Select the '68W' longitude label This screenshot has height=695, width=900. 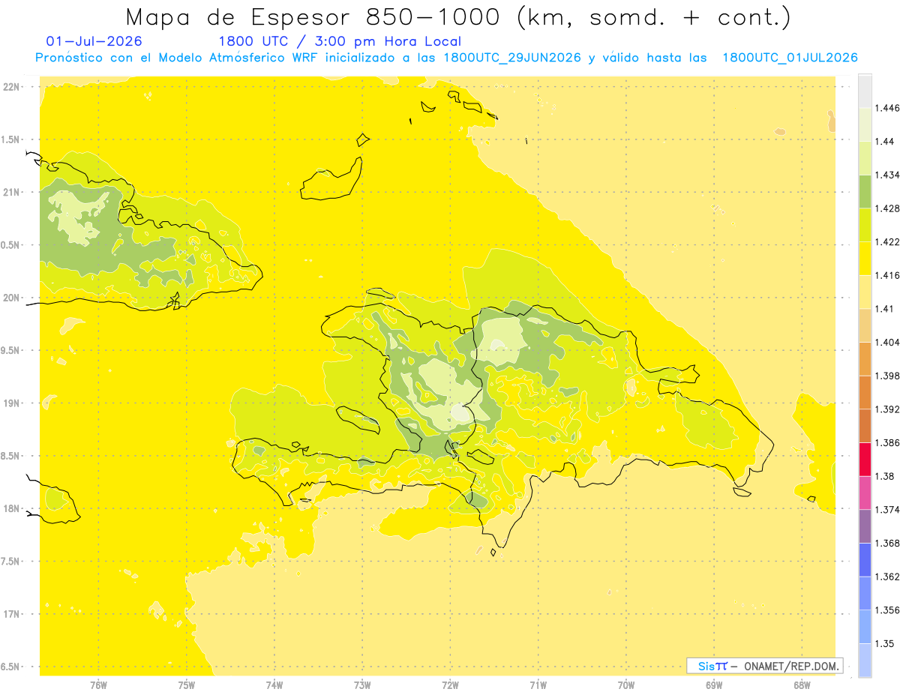point(802,685)
